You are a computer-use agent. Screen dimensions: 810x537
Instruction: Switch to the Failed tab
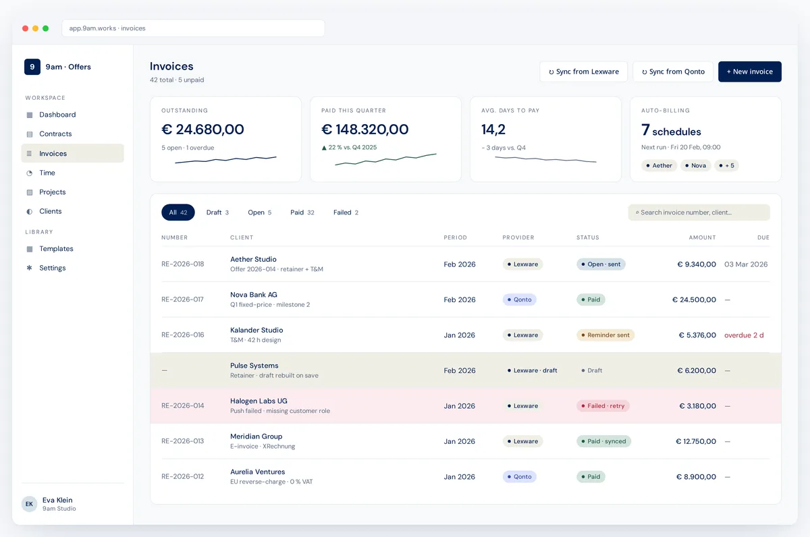click(x=346, y=213)
